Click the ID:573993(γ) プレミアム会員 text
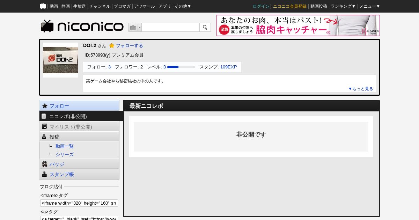The width and height of the screenshot is (419, 220). [114, 55]
